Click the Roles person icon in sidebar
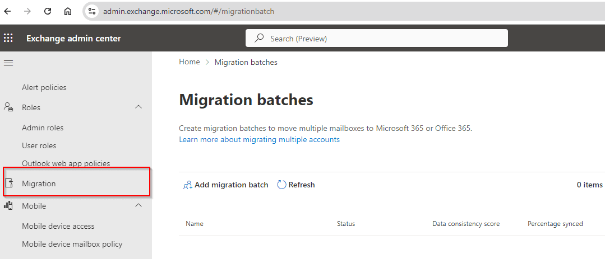This screenshot has width=605, height=259. [8, 107]
